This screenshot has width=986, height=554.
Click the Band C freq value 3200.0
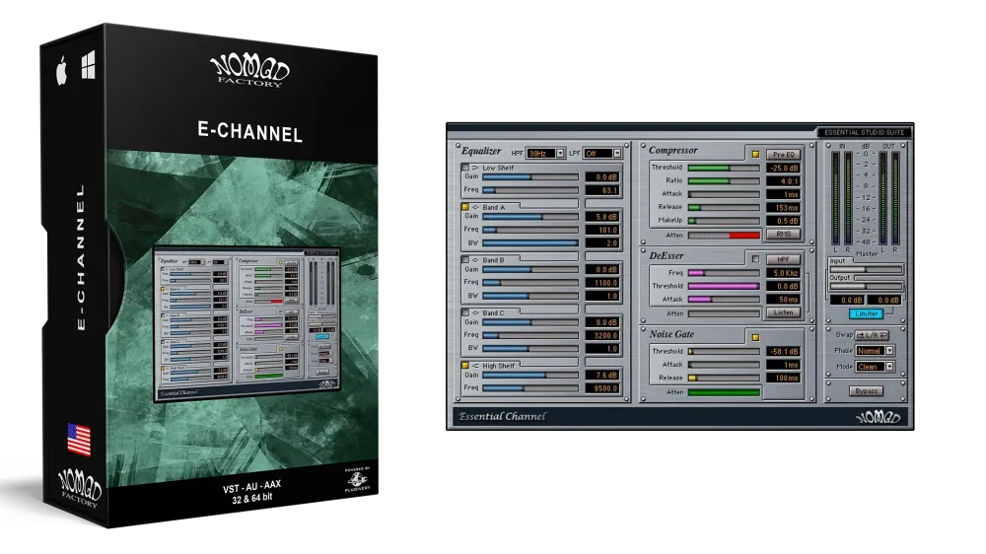click(602, 336)
